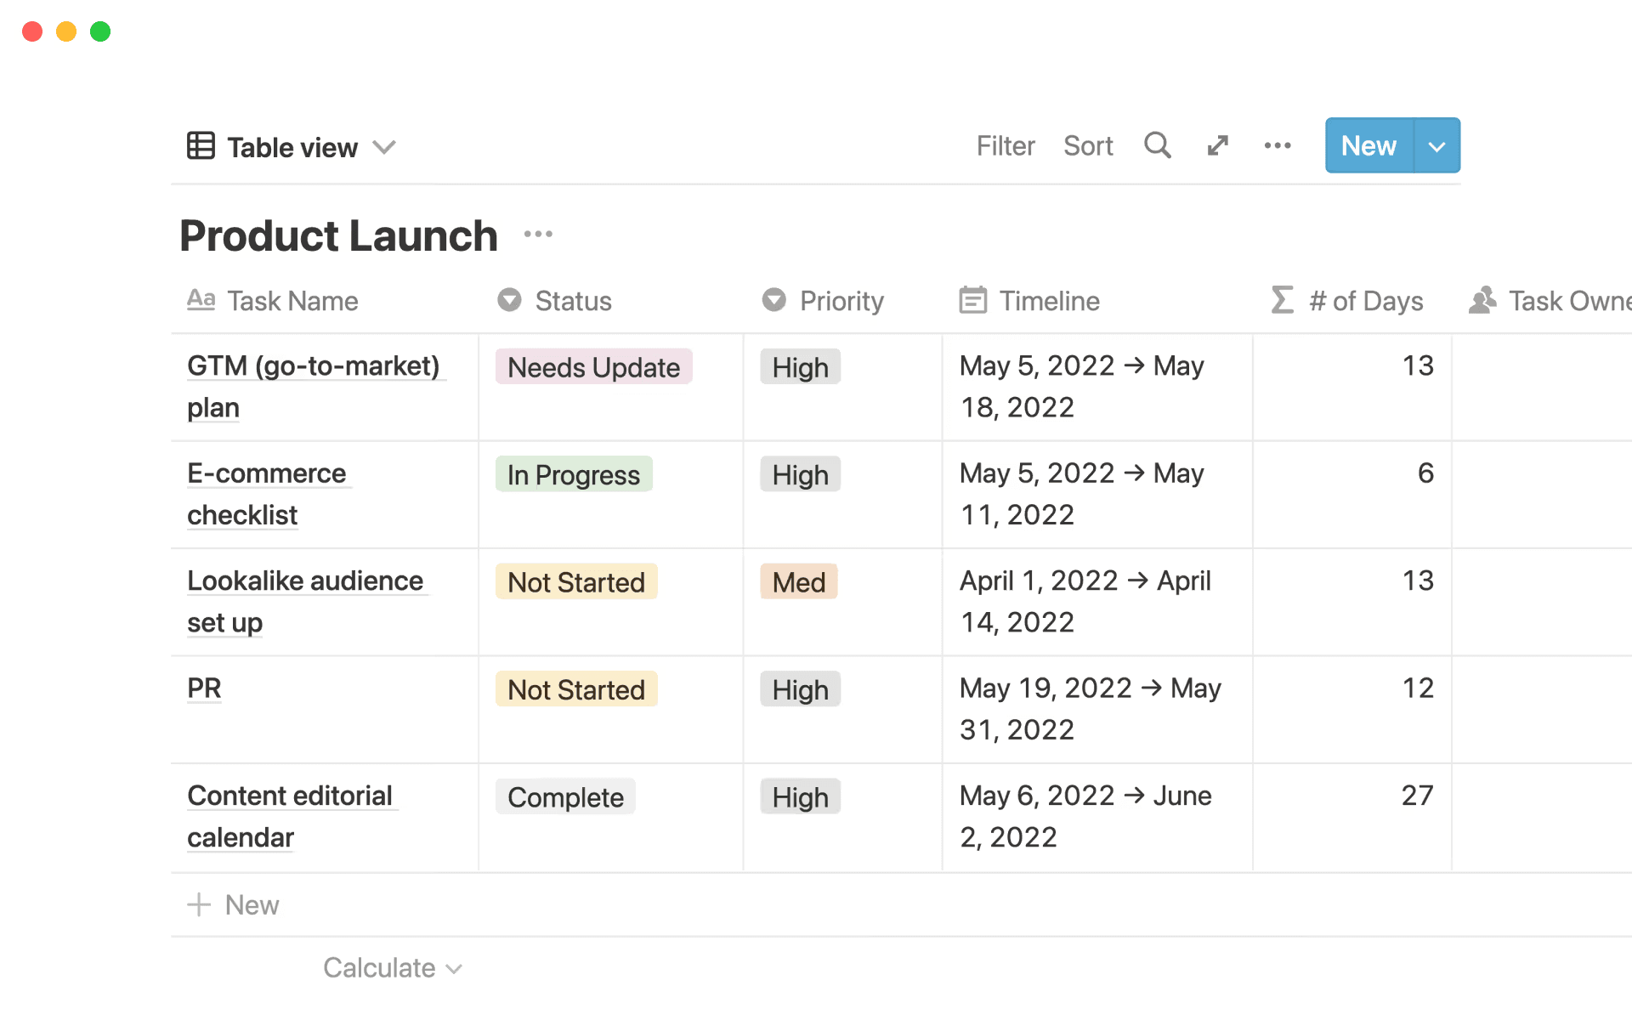Open the Filter menu
Viewport: 1632px width, 1020px height.
pos(1006,145)
